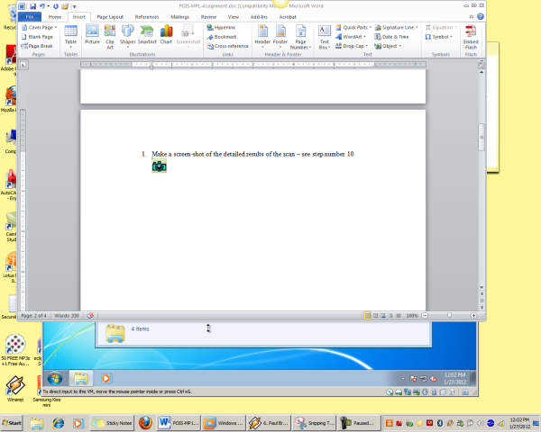
Task: Insert a Hyperlink
Action: 225,28
